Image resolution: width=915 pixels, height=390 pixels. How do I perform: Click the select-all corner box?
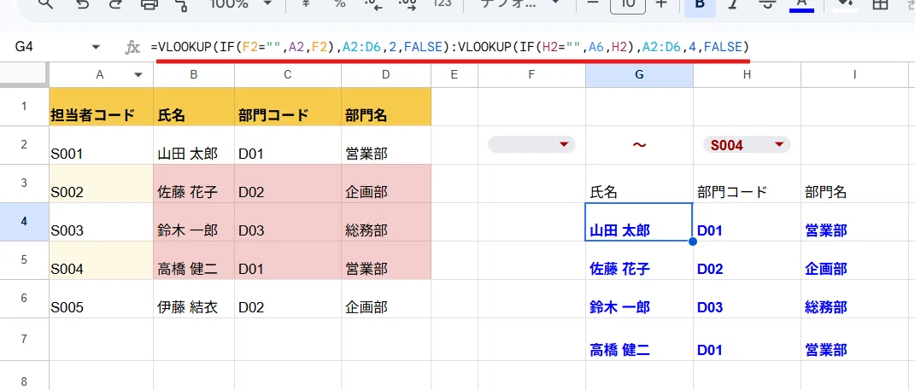[24, 74]
